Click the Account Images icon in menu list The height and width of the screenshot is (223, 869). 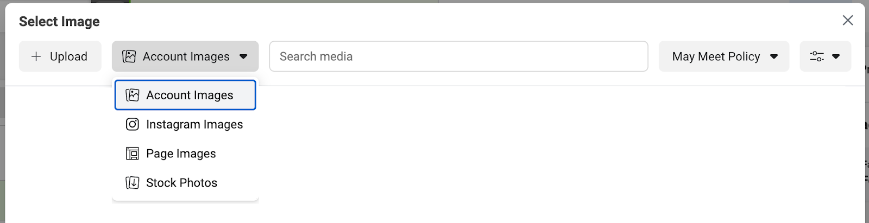133,95
